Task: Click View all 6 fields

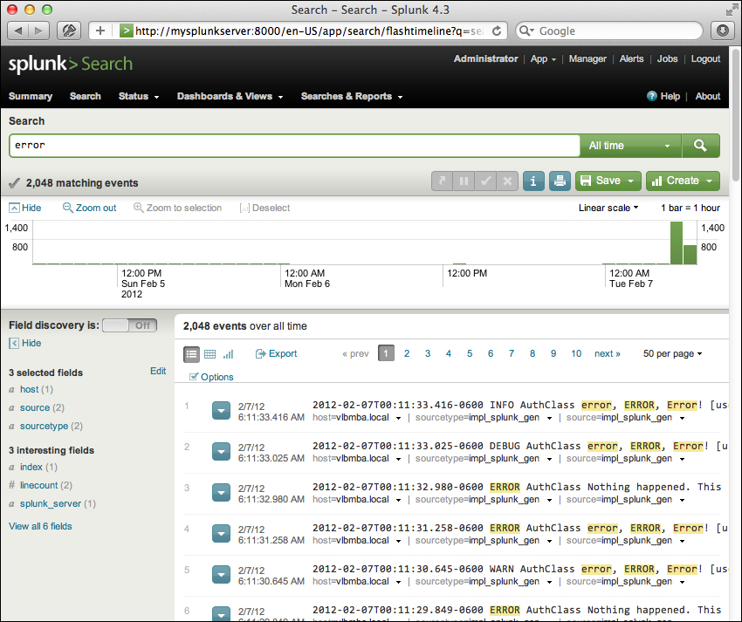Action: (x=40, y=526)
